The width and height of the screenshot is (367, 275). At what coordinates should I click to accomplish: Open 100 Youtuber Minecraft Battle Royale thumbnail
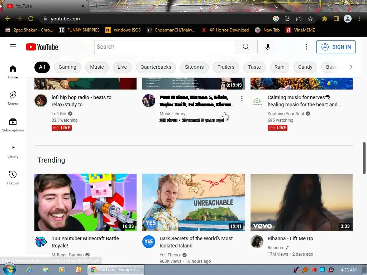(x=85, y=202)
